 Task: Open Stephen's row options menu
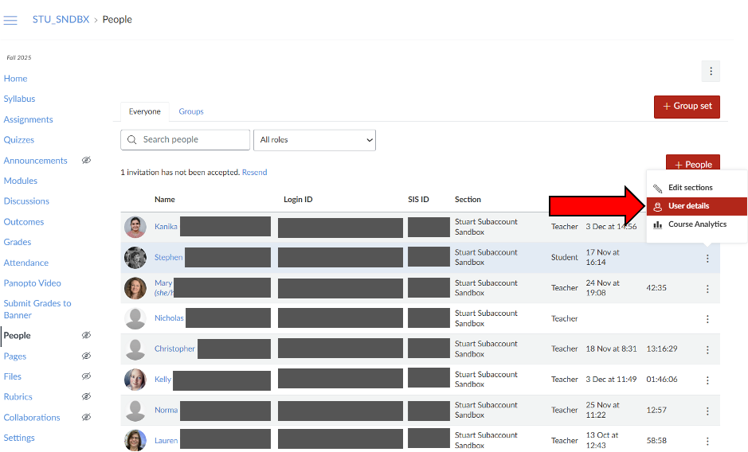[707, 258]
